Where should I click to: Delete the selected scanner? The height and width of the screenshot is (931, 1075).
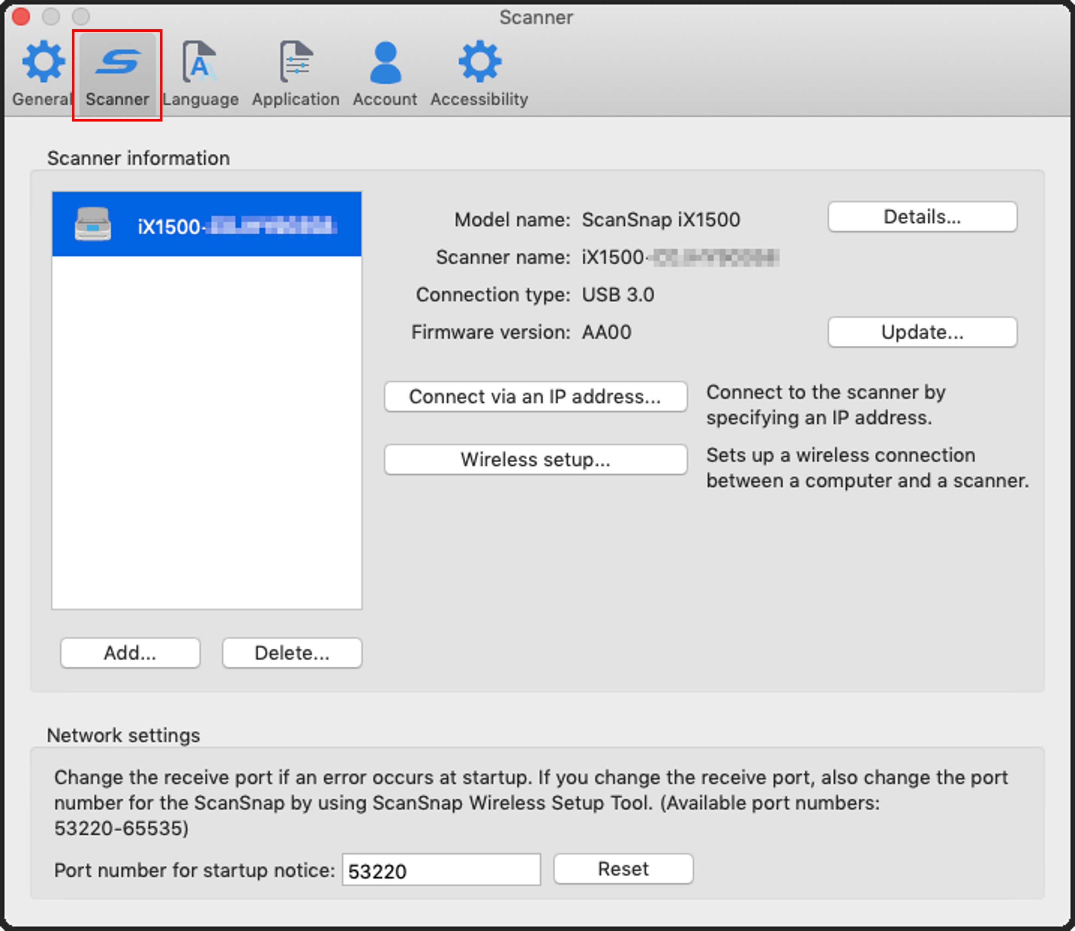[x=292, y=653]
